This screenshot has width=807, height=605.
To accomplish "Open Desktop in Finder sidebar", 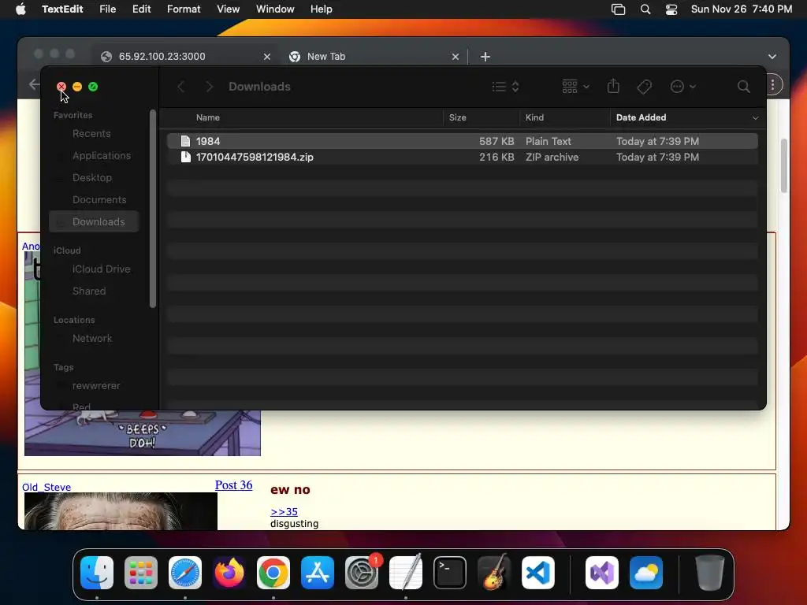I will 91,177.
